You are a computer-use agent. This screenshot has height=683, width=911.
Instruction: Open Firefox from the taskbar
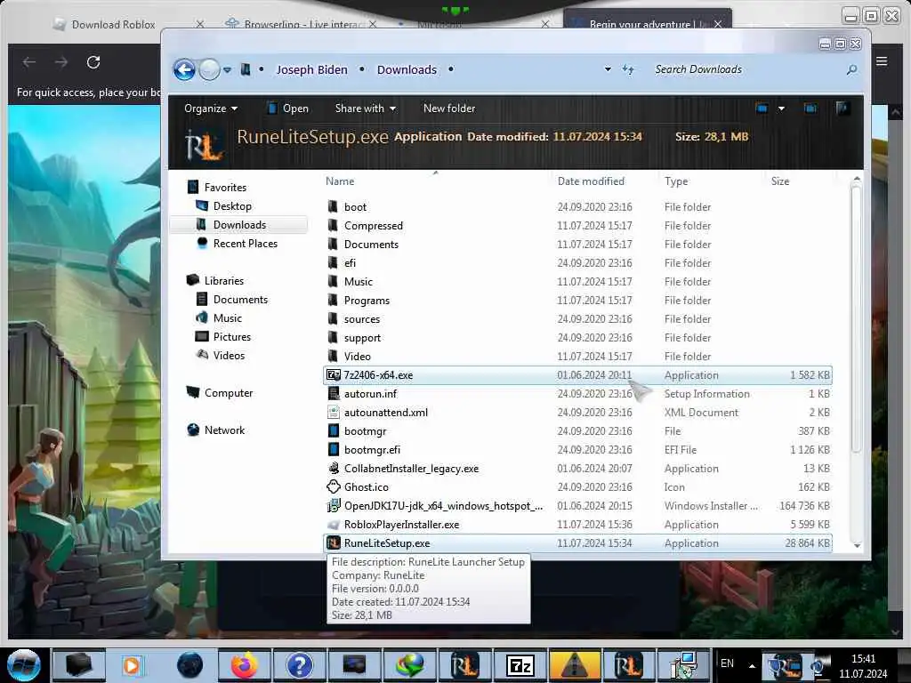click(245, 665)
